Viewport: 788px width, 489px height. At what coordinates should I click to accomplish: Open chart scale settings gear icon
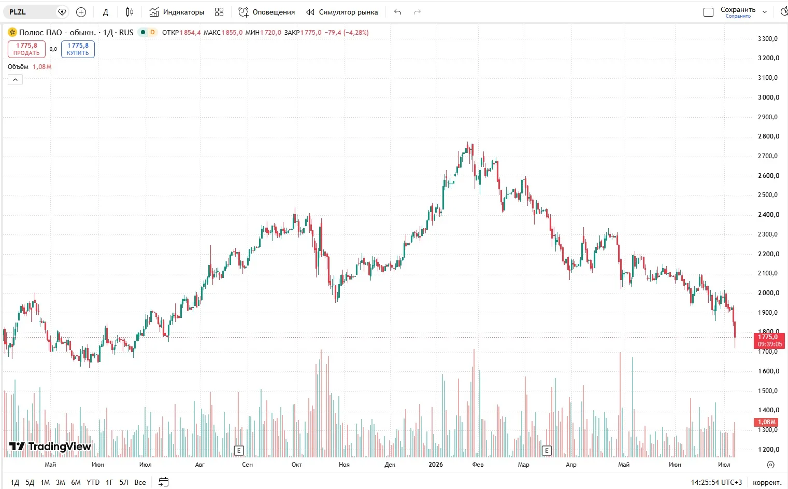pos(770,465)
